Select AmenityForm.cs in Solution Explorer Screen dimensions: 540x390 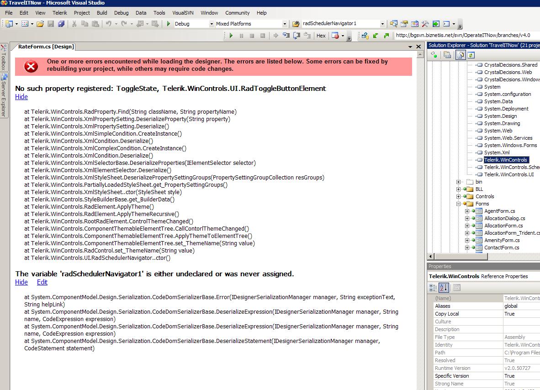point(502,240)
